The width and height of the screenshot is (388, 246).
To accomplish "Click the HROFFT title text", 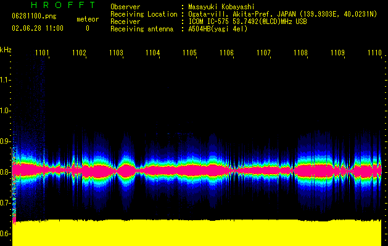I will point(64,5).
